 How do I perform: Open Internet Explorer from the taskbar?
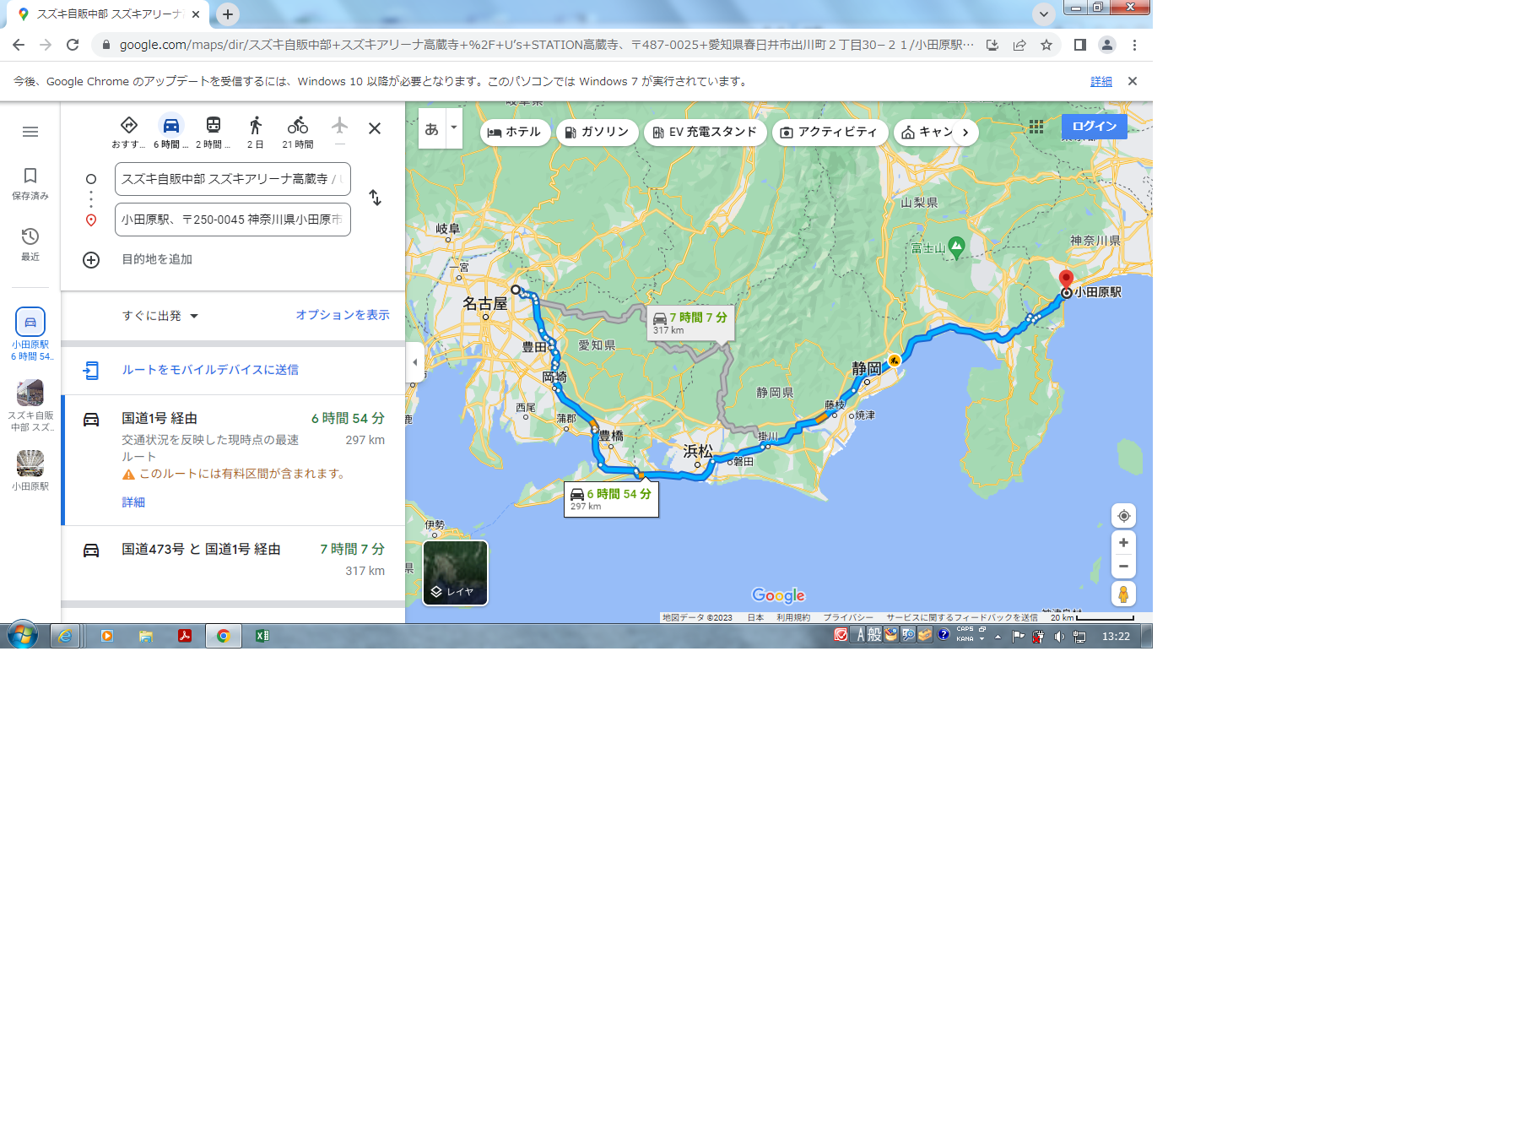point(65,636)
